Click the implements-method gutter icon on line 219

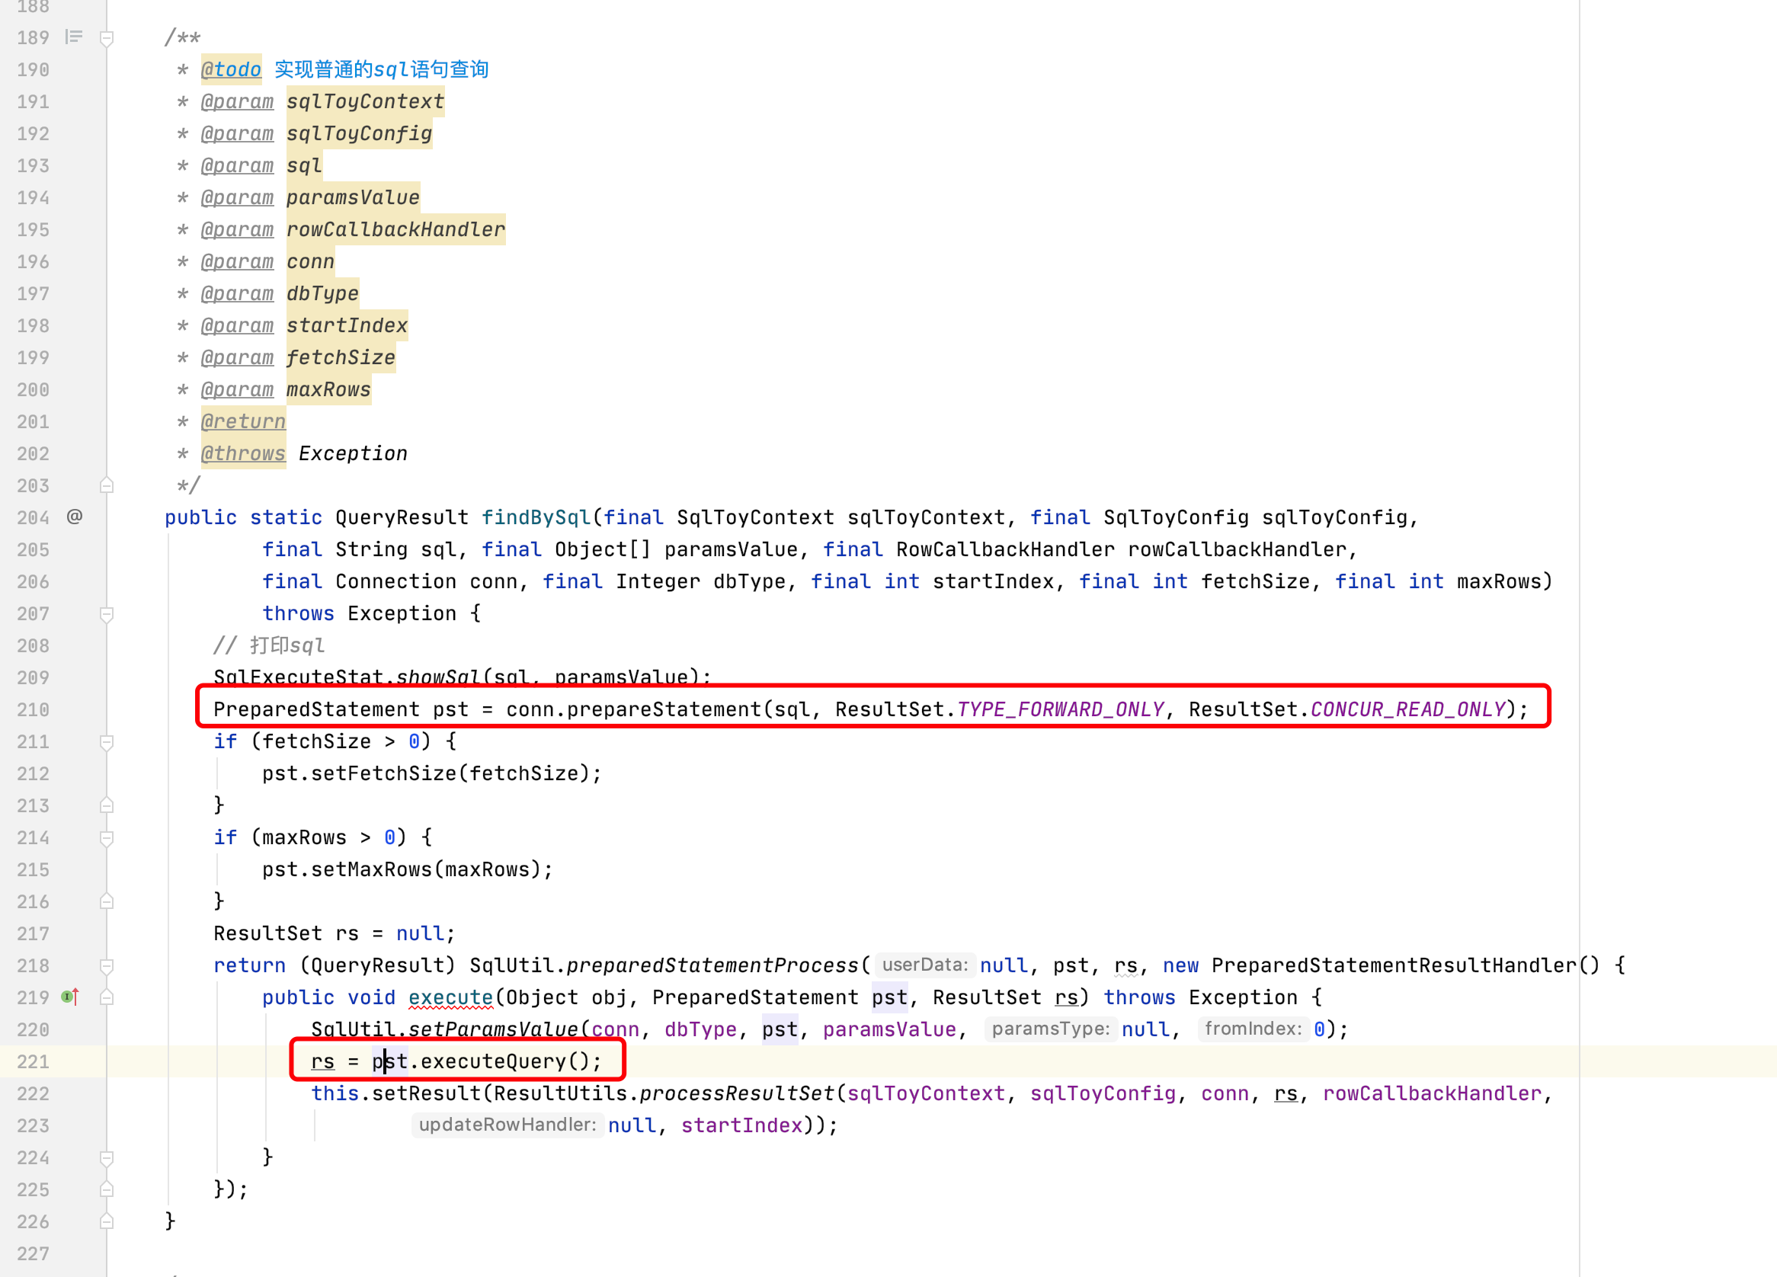pyautogui.click(x=70, y=997)
